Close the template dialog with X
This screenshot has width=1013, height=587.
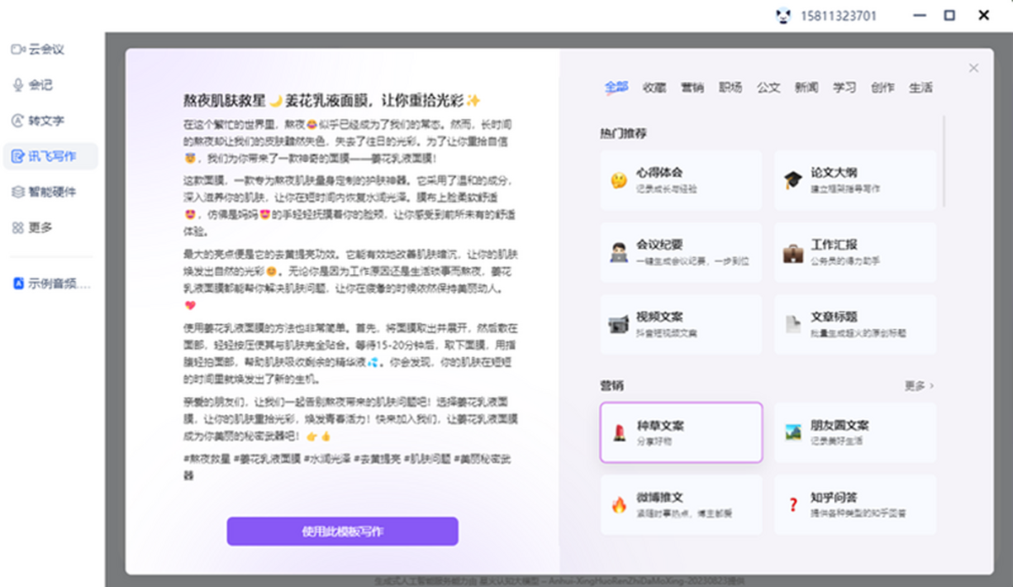(x=973, y=68)
